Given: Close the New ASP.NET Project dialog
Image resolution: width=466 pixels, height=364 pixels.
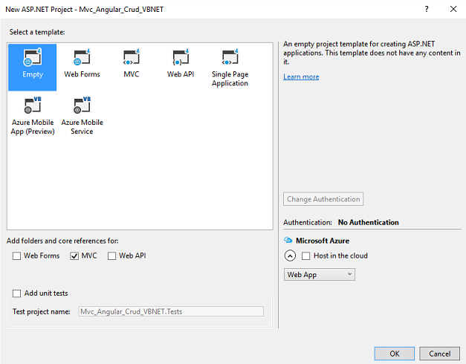Looking at the screenshot, I should pyautogui.click(x=453, y=9).
